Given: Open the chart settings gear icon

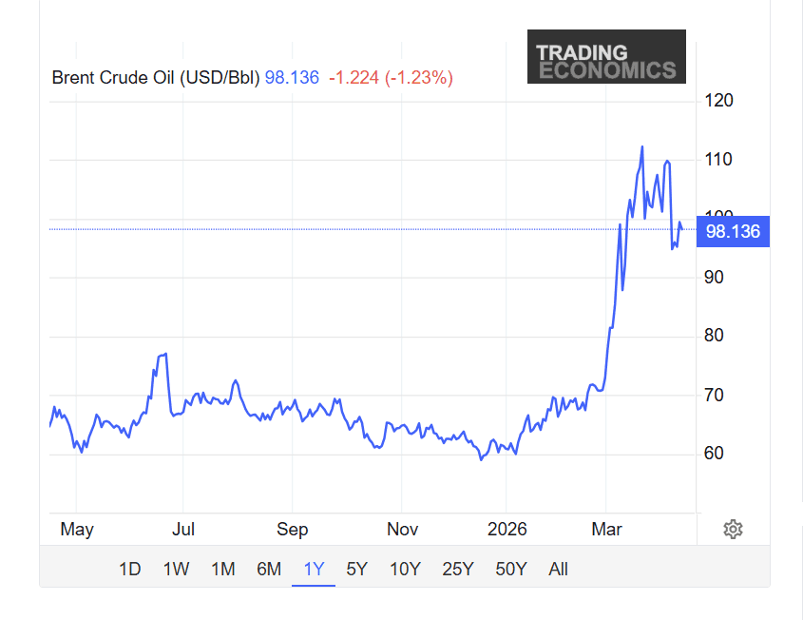Looking at the screenshot, I should tap(733, 530).
